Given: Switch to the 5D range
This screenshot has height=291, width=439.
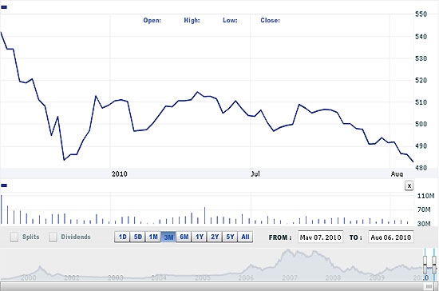Looking at the screenshot, I should 138,237.
